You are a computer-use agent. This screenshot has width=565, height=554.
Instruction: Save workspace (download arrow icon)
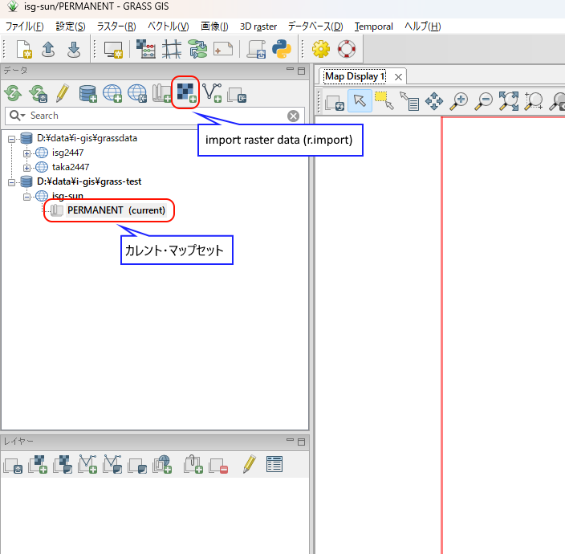coord(74,49)
